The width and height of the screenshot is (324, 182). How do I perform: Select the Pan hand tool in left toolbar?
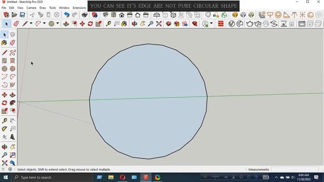(13, 147)
